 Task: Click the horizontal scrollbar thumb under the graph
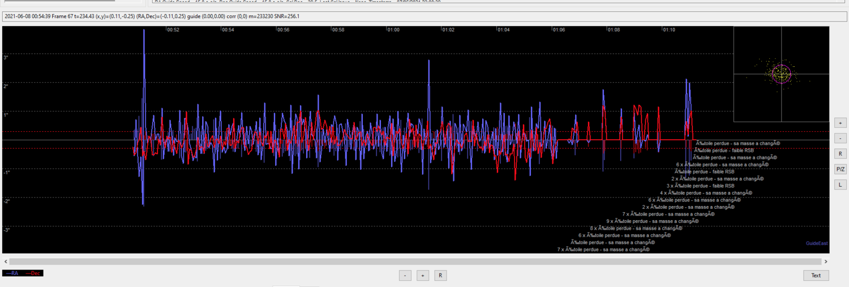coord(415,262)
